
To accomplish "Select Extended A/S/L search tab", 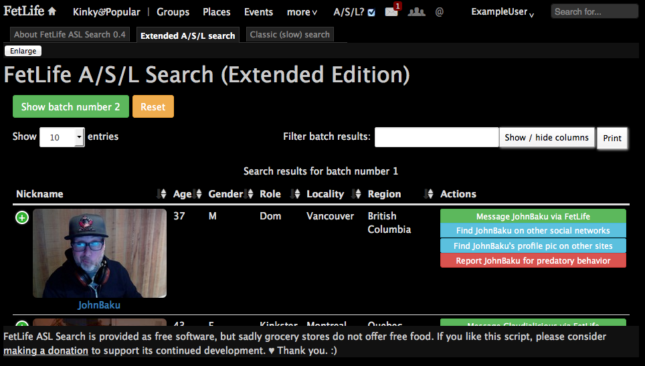I will pos(187,35).
